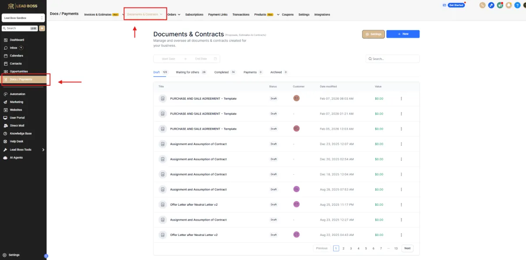Expand the Lead Boss Sandbox account switcher
526x260 pixels.
(24, 18)
